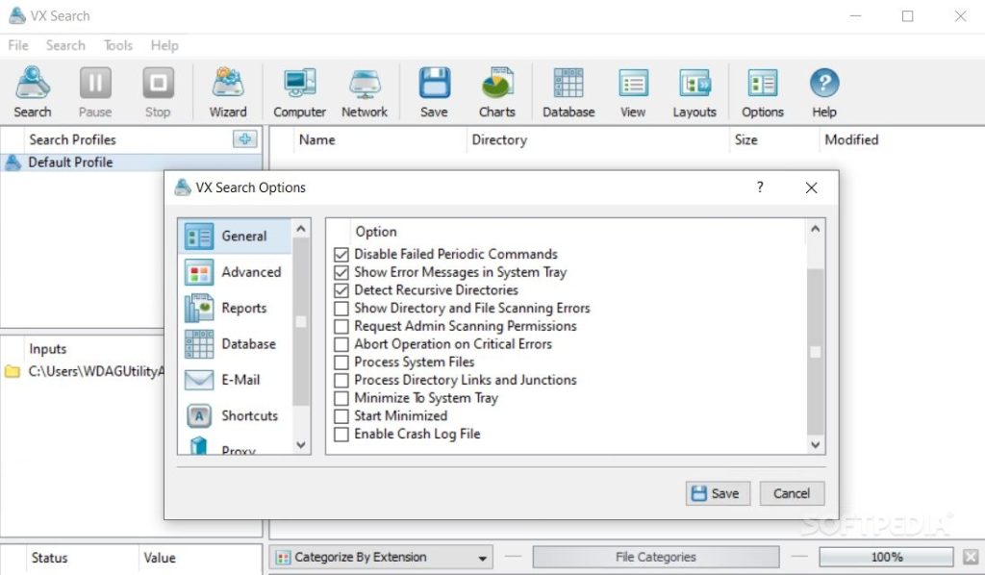Open the Tools menu
Viewport: 985px width, 575px height.
[x=117, y=45]
